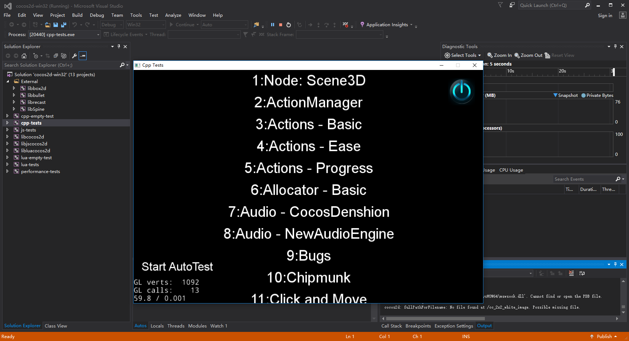
Task: Click the Search Solution Explorer field
Action: [61, 65]
